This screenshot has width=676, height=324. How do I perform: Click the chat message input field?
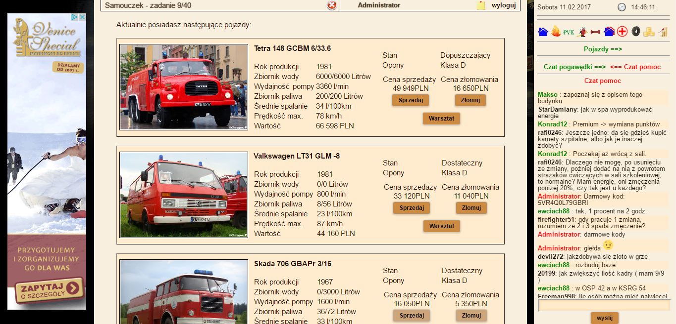(604, 305)
